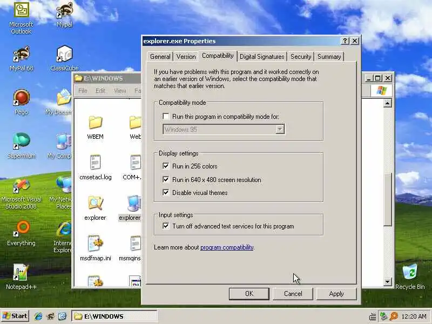Uncheck Run in 256 colors

point(166,166)
